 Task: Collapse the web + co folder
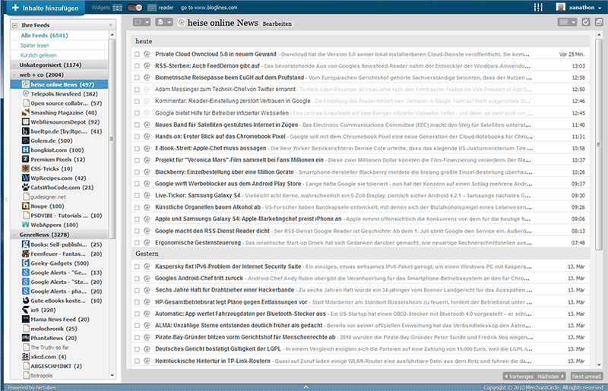point(14,75)
